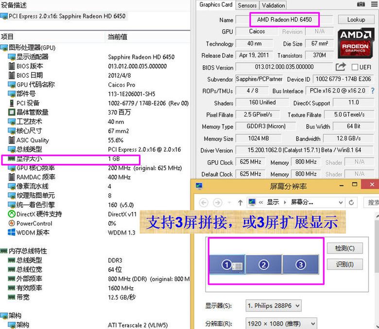
Task: Click the 统一着色引擎 row icon
Action: [12, 205]
